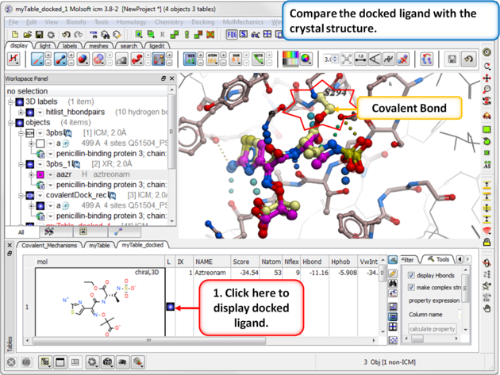The image size is (500, 375).
Task: Switch to the ligedit tab
Action: pos(157,46)
